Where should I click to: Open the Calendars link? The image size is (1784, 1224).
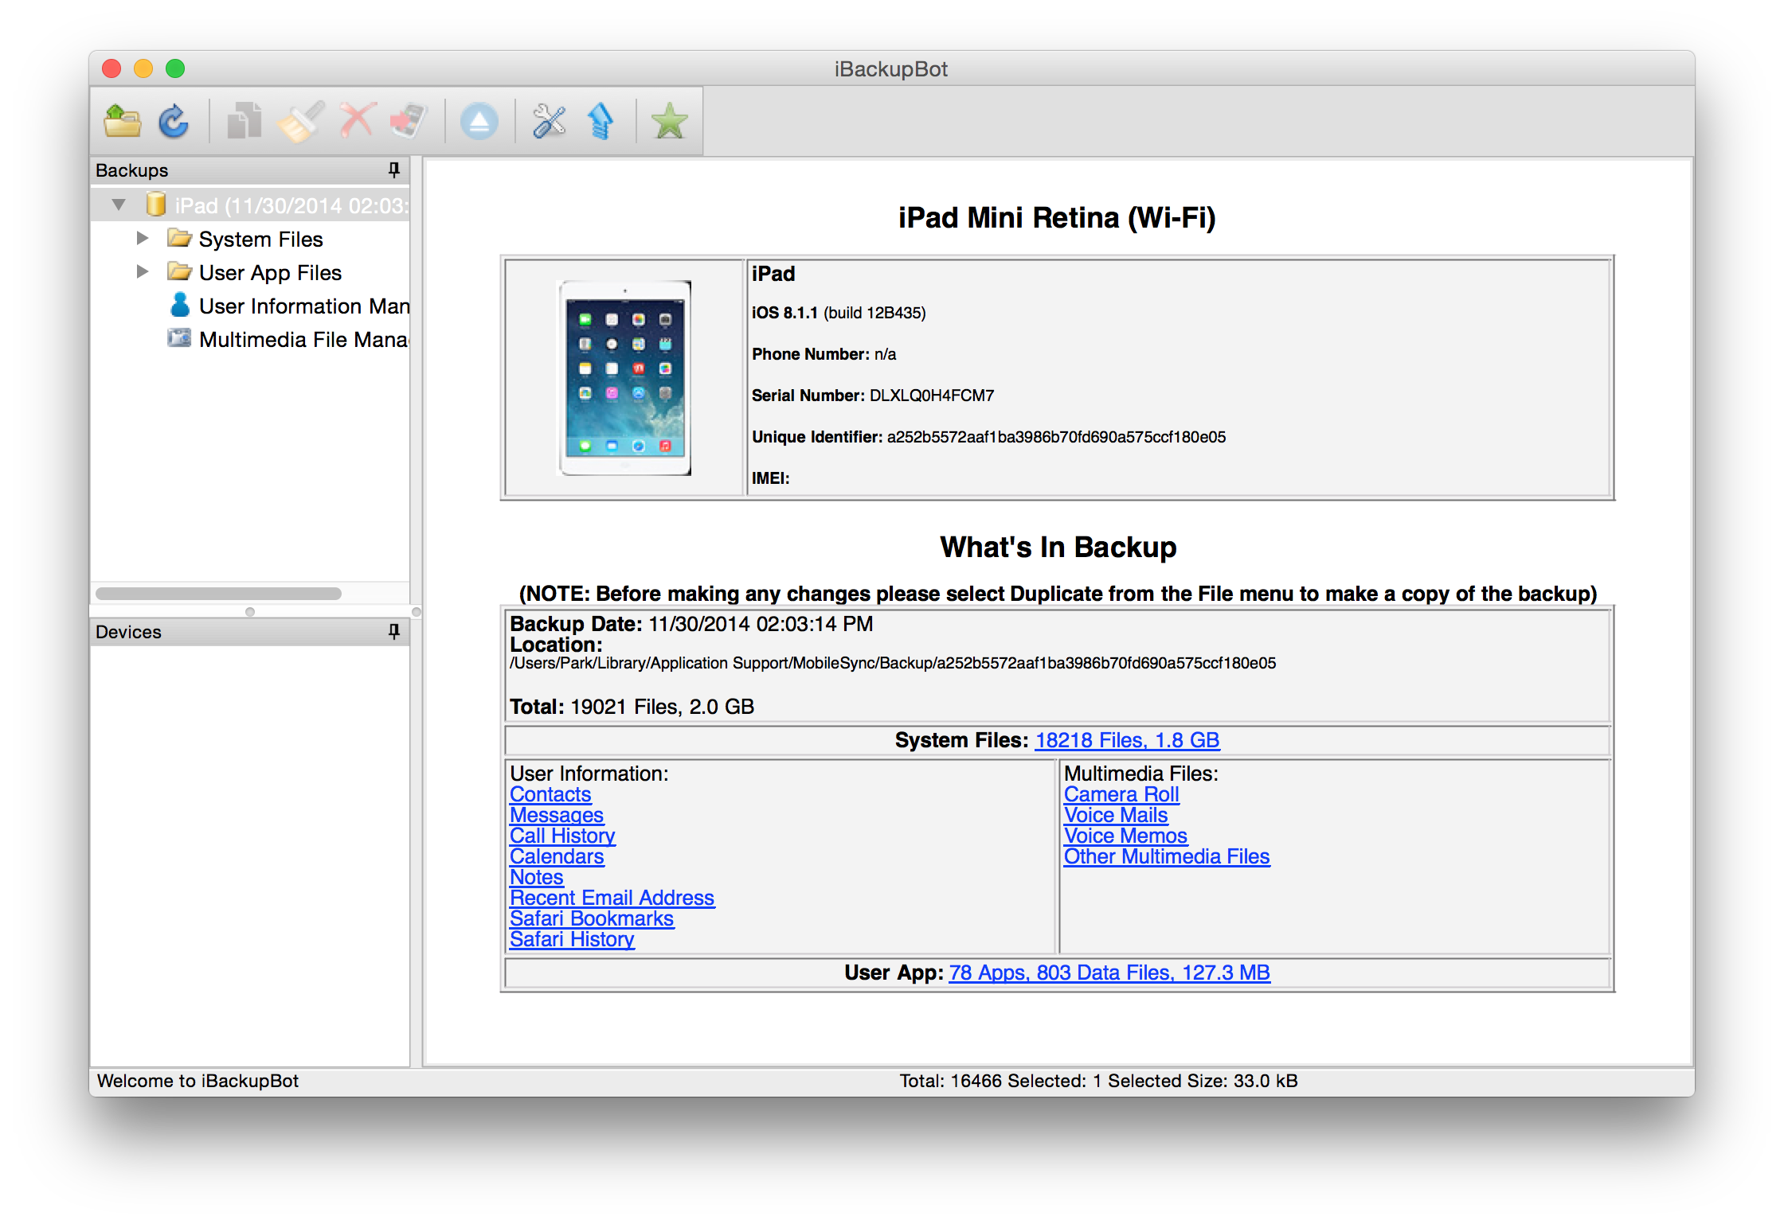[557, 856]
